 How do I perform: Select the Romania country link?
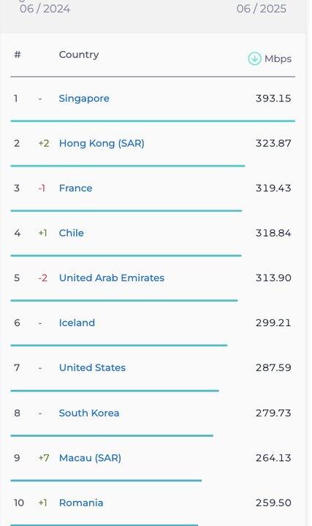coord(81,503)
